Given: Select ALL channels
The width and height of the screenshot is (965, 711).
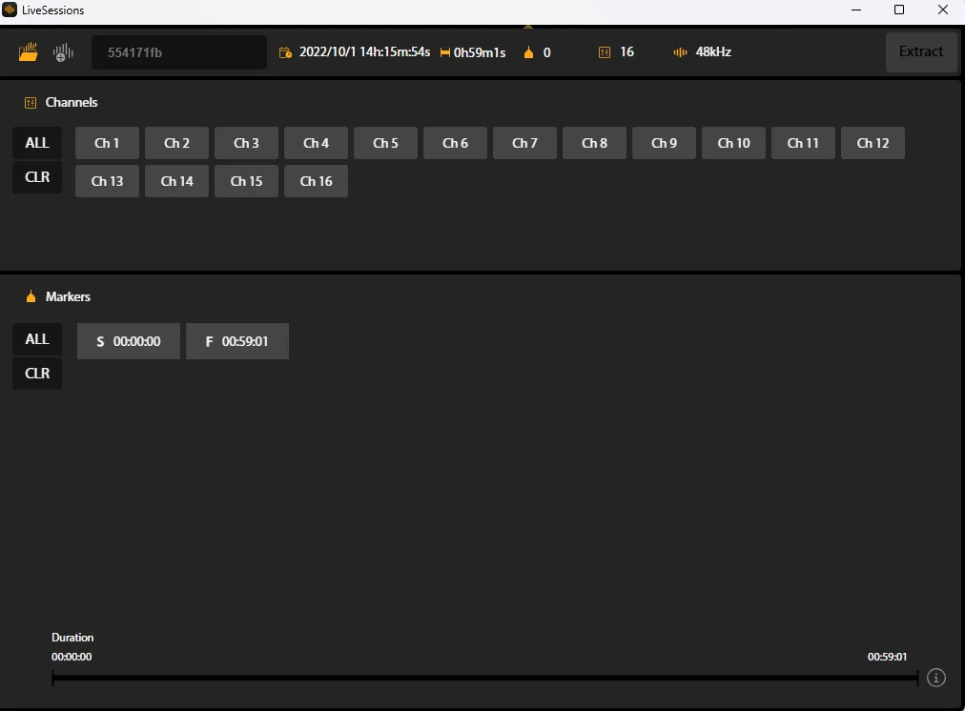Looking at the screenshot, I should tap(37, 143).
